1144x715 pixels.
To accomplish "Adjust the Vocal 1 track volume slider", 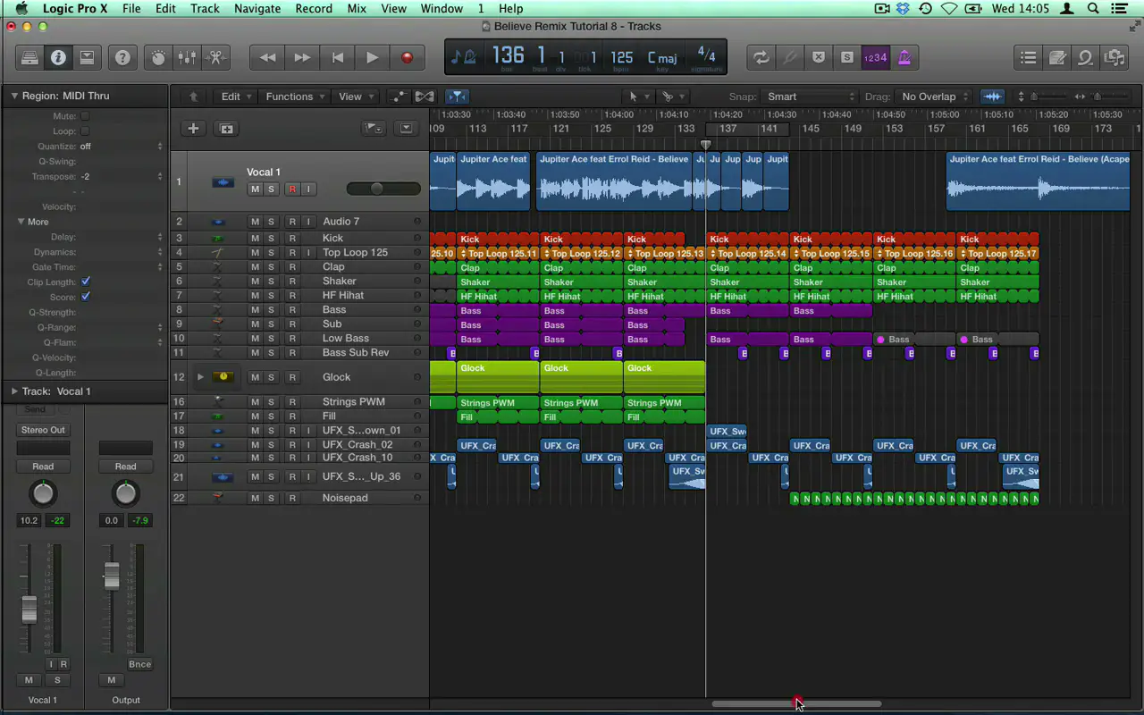I will (x=383, y=189).
